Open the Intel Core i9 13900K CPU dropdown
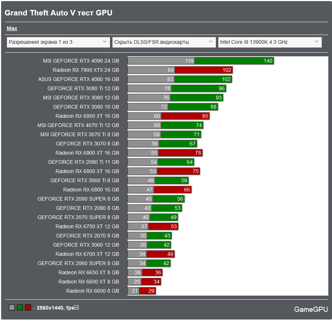This screenshot has width=332, height=321. (x=270, y=42)
